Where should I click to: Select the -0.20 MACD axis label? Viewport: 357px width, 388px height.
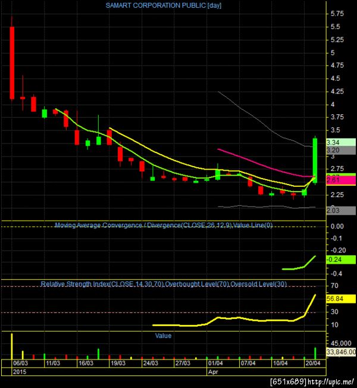338,250
